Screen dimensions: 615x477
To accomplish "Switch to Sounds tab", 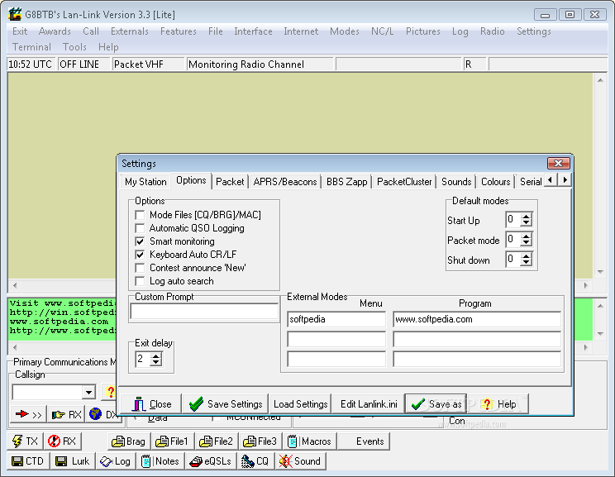I will 456,182.
